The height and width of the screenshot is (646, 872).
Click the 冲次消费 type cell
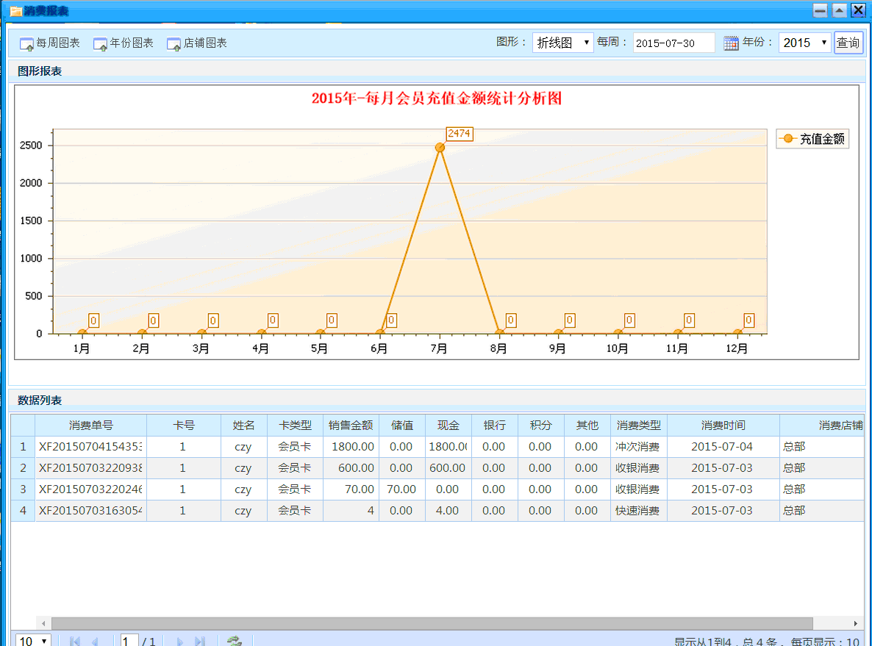pos(638,447)
